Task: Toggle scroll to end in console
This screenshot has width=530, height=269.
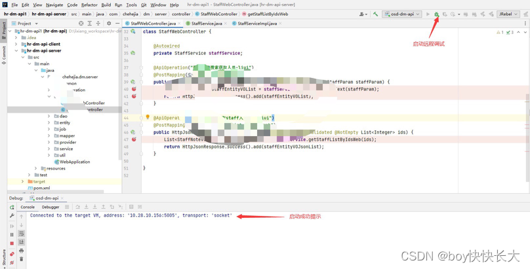Action: point(21,242)
